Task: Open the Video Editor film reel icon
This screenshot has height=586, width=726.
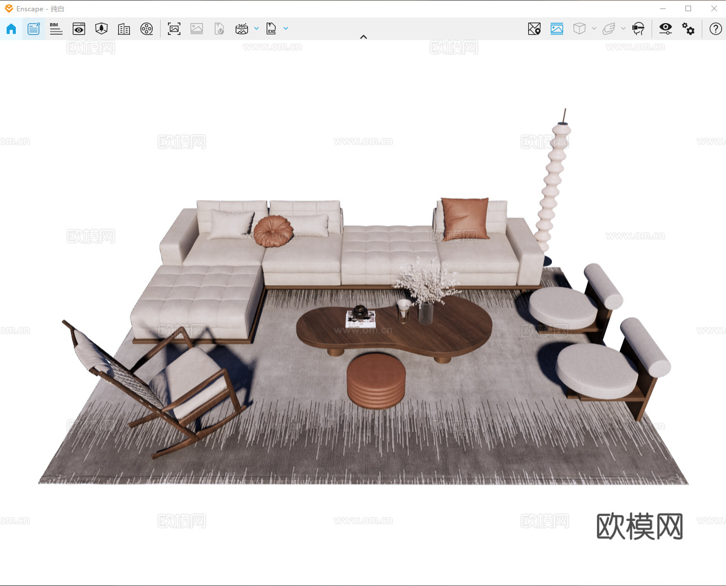Action: pos(147,29)
